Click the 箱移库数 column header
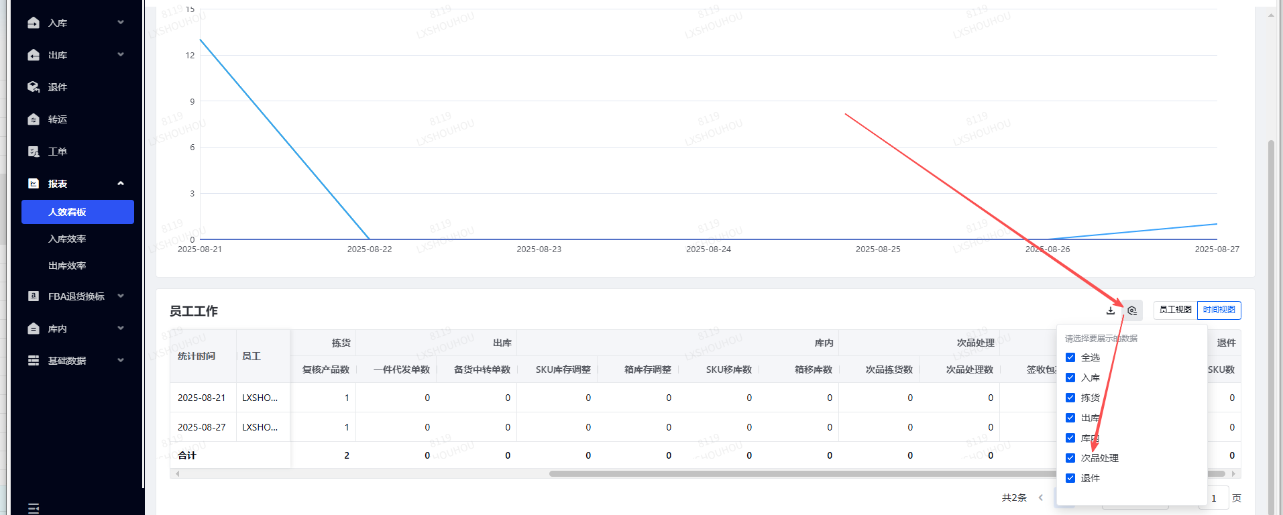The height and width of the screenshot is (515, 1283). 814,369
